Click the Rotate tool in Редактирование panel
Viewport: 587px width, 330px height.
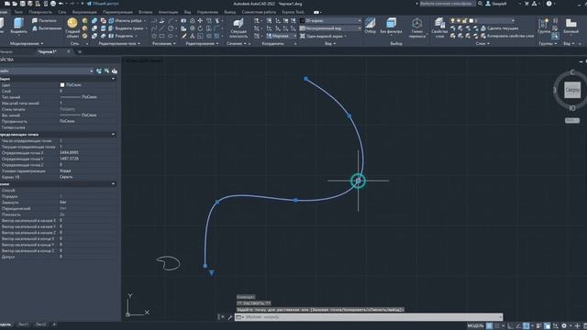[x=200, y=28]
